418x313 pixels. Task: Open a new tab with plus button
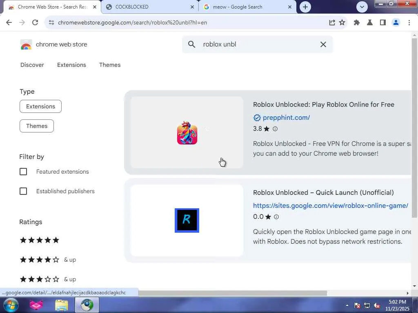tap(305, 7)
